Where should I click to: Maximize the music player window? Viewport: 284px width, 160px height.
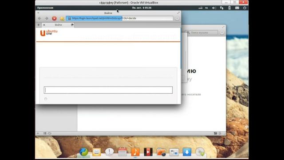223,27
